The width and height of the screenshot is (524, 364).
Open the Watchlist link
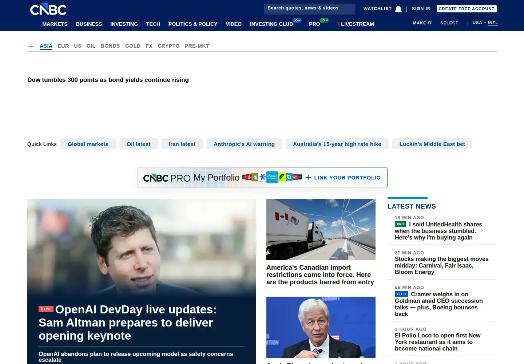[x=377, y=9]
